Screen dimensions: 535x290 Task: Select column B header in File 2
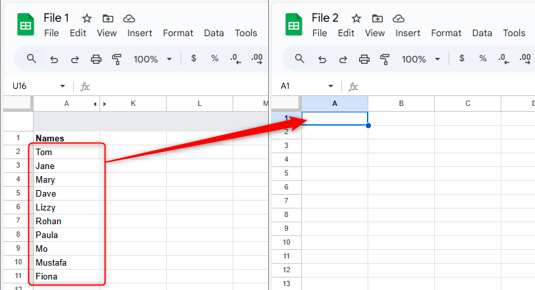[401, 103]
